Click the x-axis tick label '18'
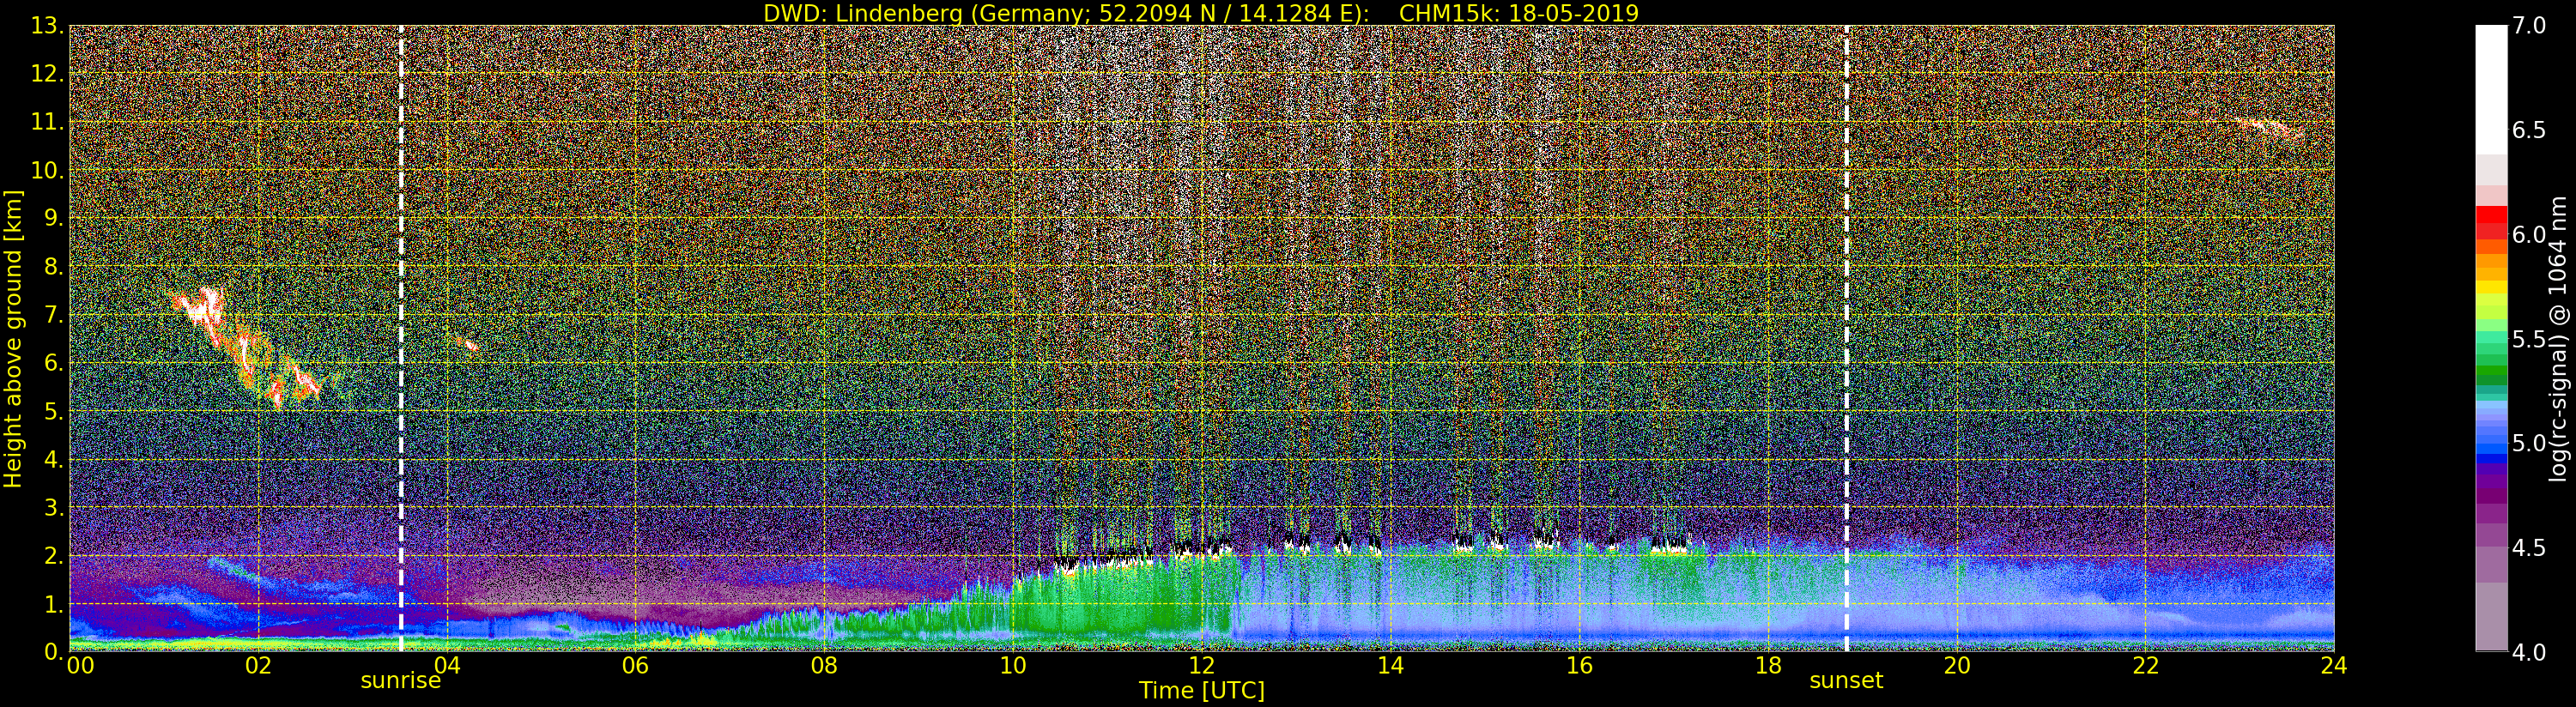The width and height of the screenshot is (2576, 707). point(1768,666)
